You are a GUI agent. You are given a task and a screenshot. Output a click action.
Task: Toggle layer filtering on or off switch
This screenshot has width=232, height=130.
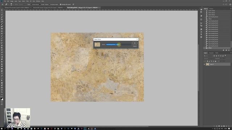[x=225, y=56]
